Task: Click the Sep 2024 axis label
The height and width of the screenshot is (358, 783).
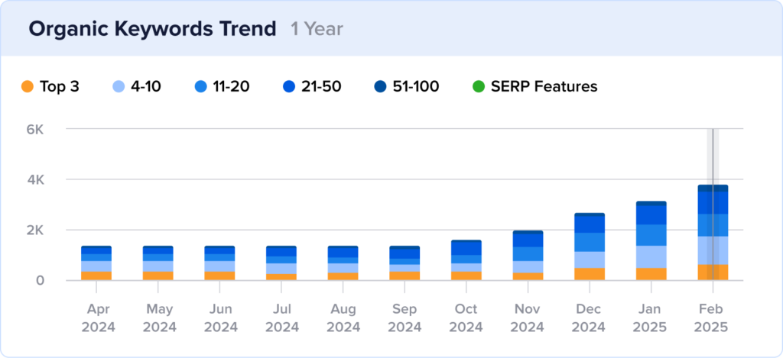Action: pos(405,318)
